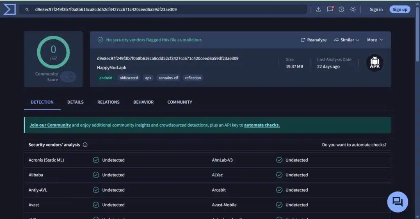Click the Alibaba vendor name

tap(36, 175)
